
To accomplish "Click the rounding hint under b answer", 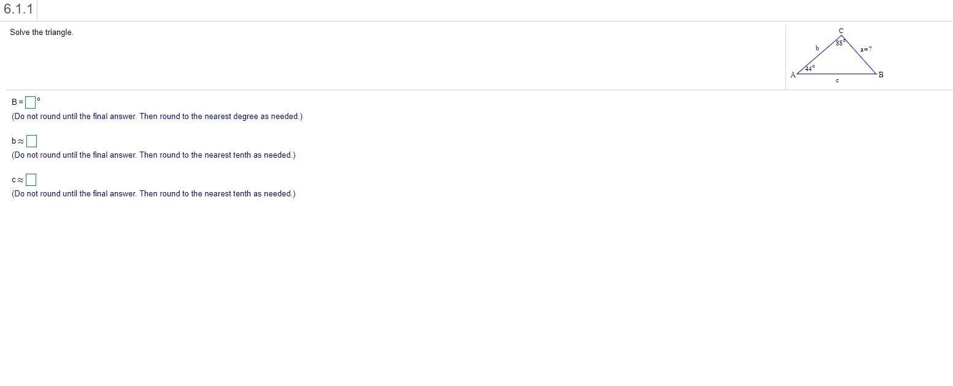I will coord(153,155).
